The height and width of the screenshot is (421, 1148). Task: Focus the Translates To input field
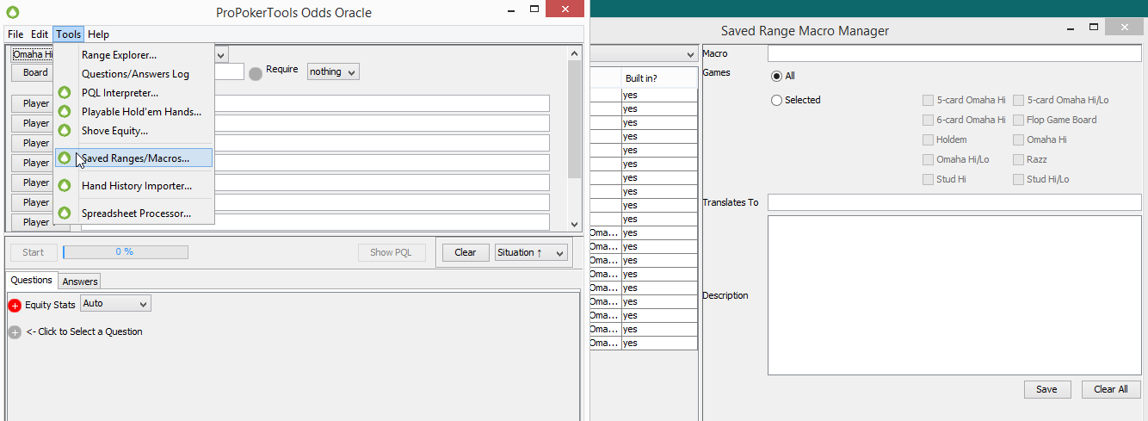tap(954, 202)
